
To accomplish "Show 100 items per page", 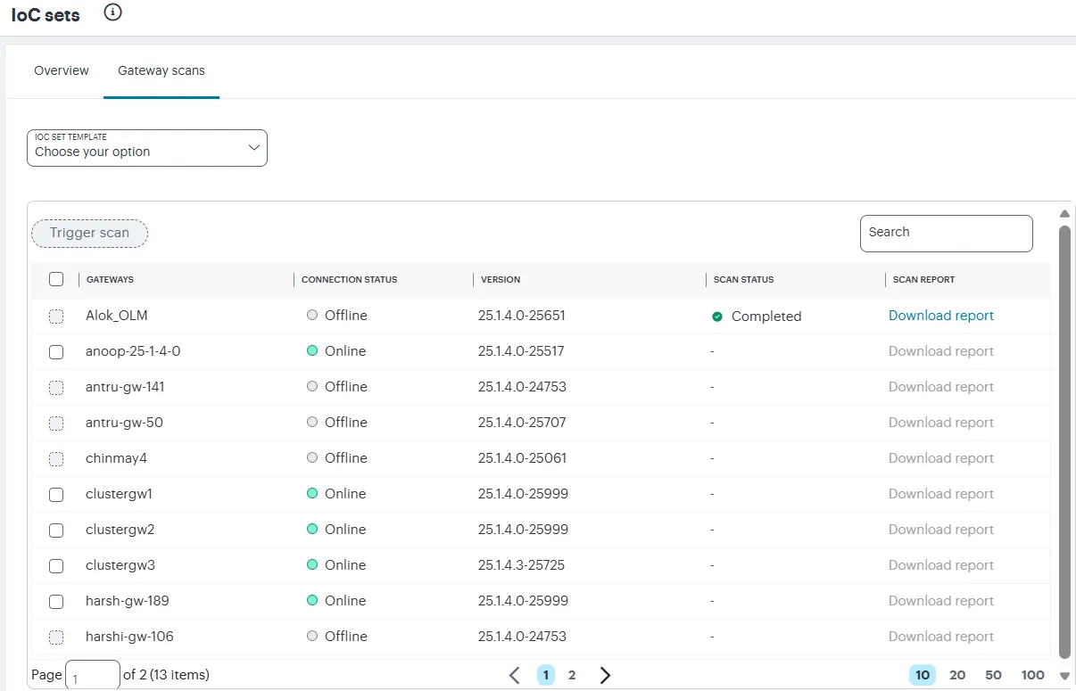I will [x=1032, y=675].
